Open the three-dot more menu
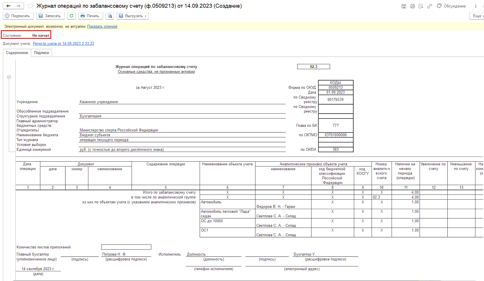484x281 pixels. (476, 6)
